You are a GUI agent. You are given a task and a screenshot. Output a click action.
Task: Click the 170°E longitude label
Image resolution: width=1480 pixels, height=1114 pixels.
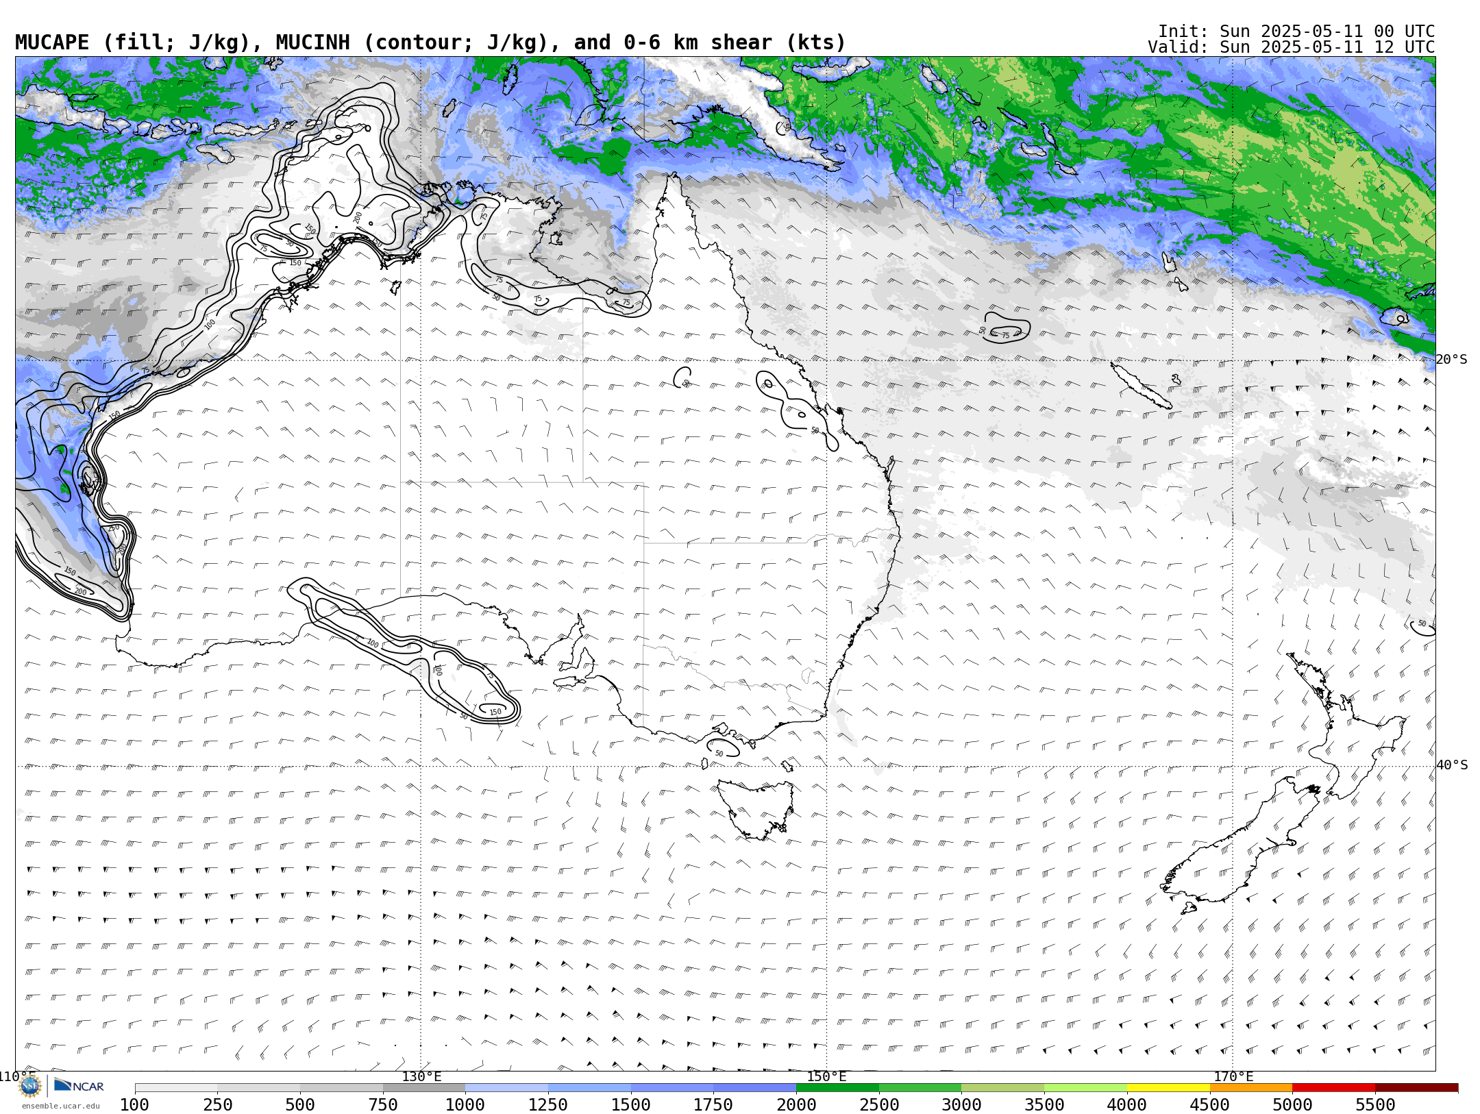coord(1233,1077)
